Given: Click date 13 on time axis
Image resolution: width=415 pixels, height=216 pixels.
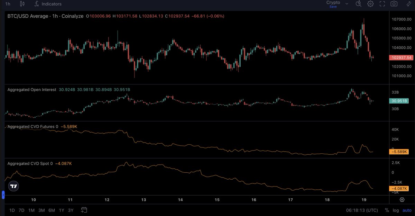Looking at the screenshot, I should pyautogui.click(x=144, y=200).
